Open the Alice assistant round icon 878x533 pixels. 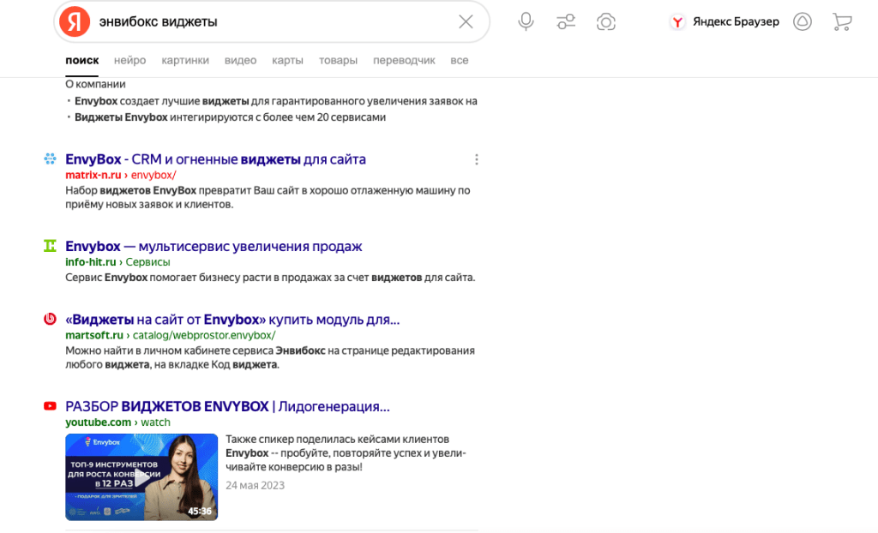pyautogui.click(x=803, y=21)
